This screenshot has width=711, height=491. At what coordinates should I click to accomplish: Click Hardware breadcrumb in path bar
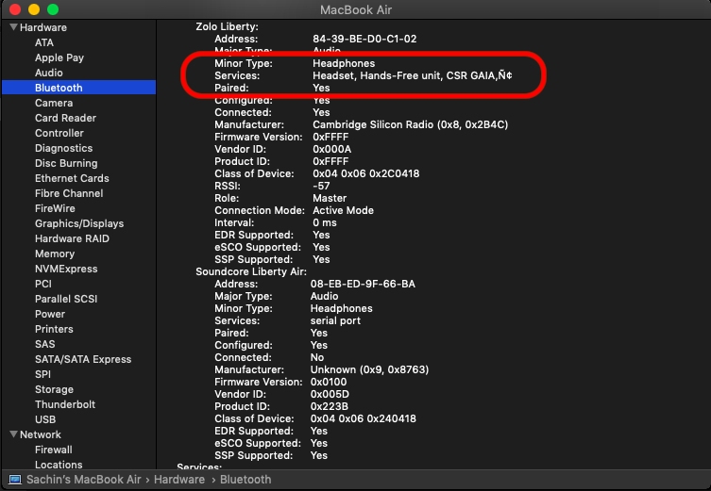(x=179, y=480)
